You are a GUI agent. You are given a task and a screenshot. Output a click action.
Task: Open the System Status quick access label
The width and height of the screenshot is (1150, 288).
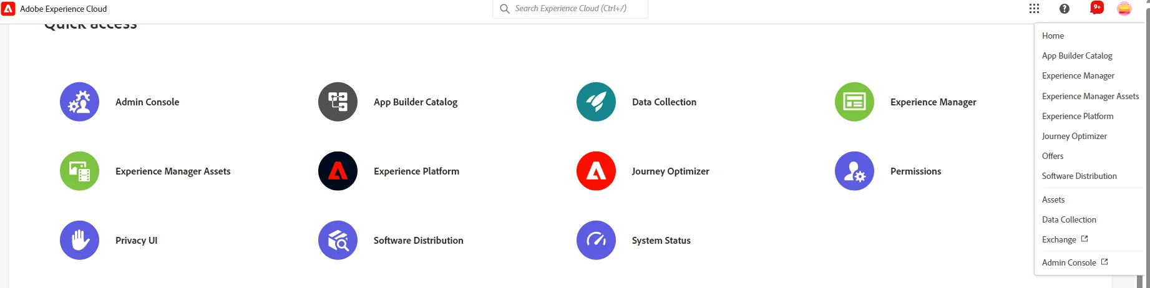661,241
